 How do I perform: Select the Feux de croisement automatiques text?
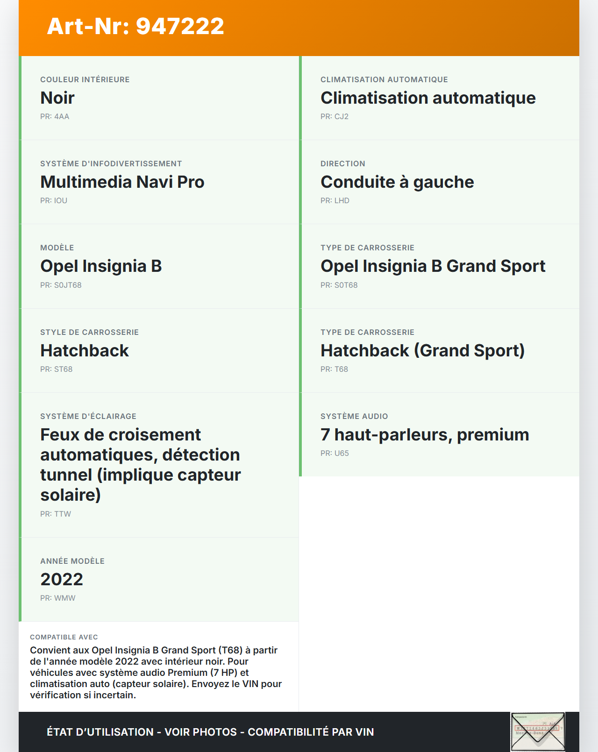tap(140, 465)
